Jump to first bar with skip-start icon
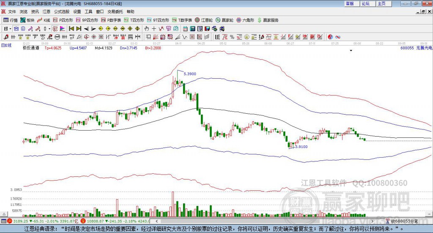 tap(71, 28)
